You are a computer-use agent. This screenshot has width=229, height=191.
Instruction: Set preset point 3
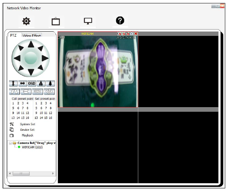[46, 103]
